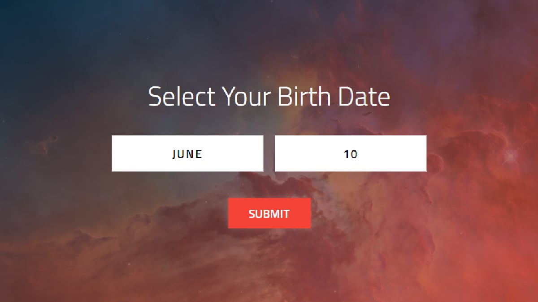Select the month box left of the day box
The image size is (538, 302).
click(187, 153)
